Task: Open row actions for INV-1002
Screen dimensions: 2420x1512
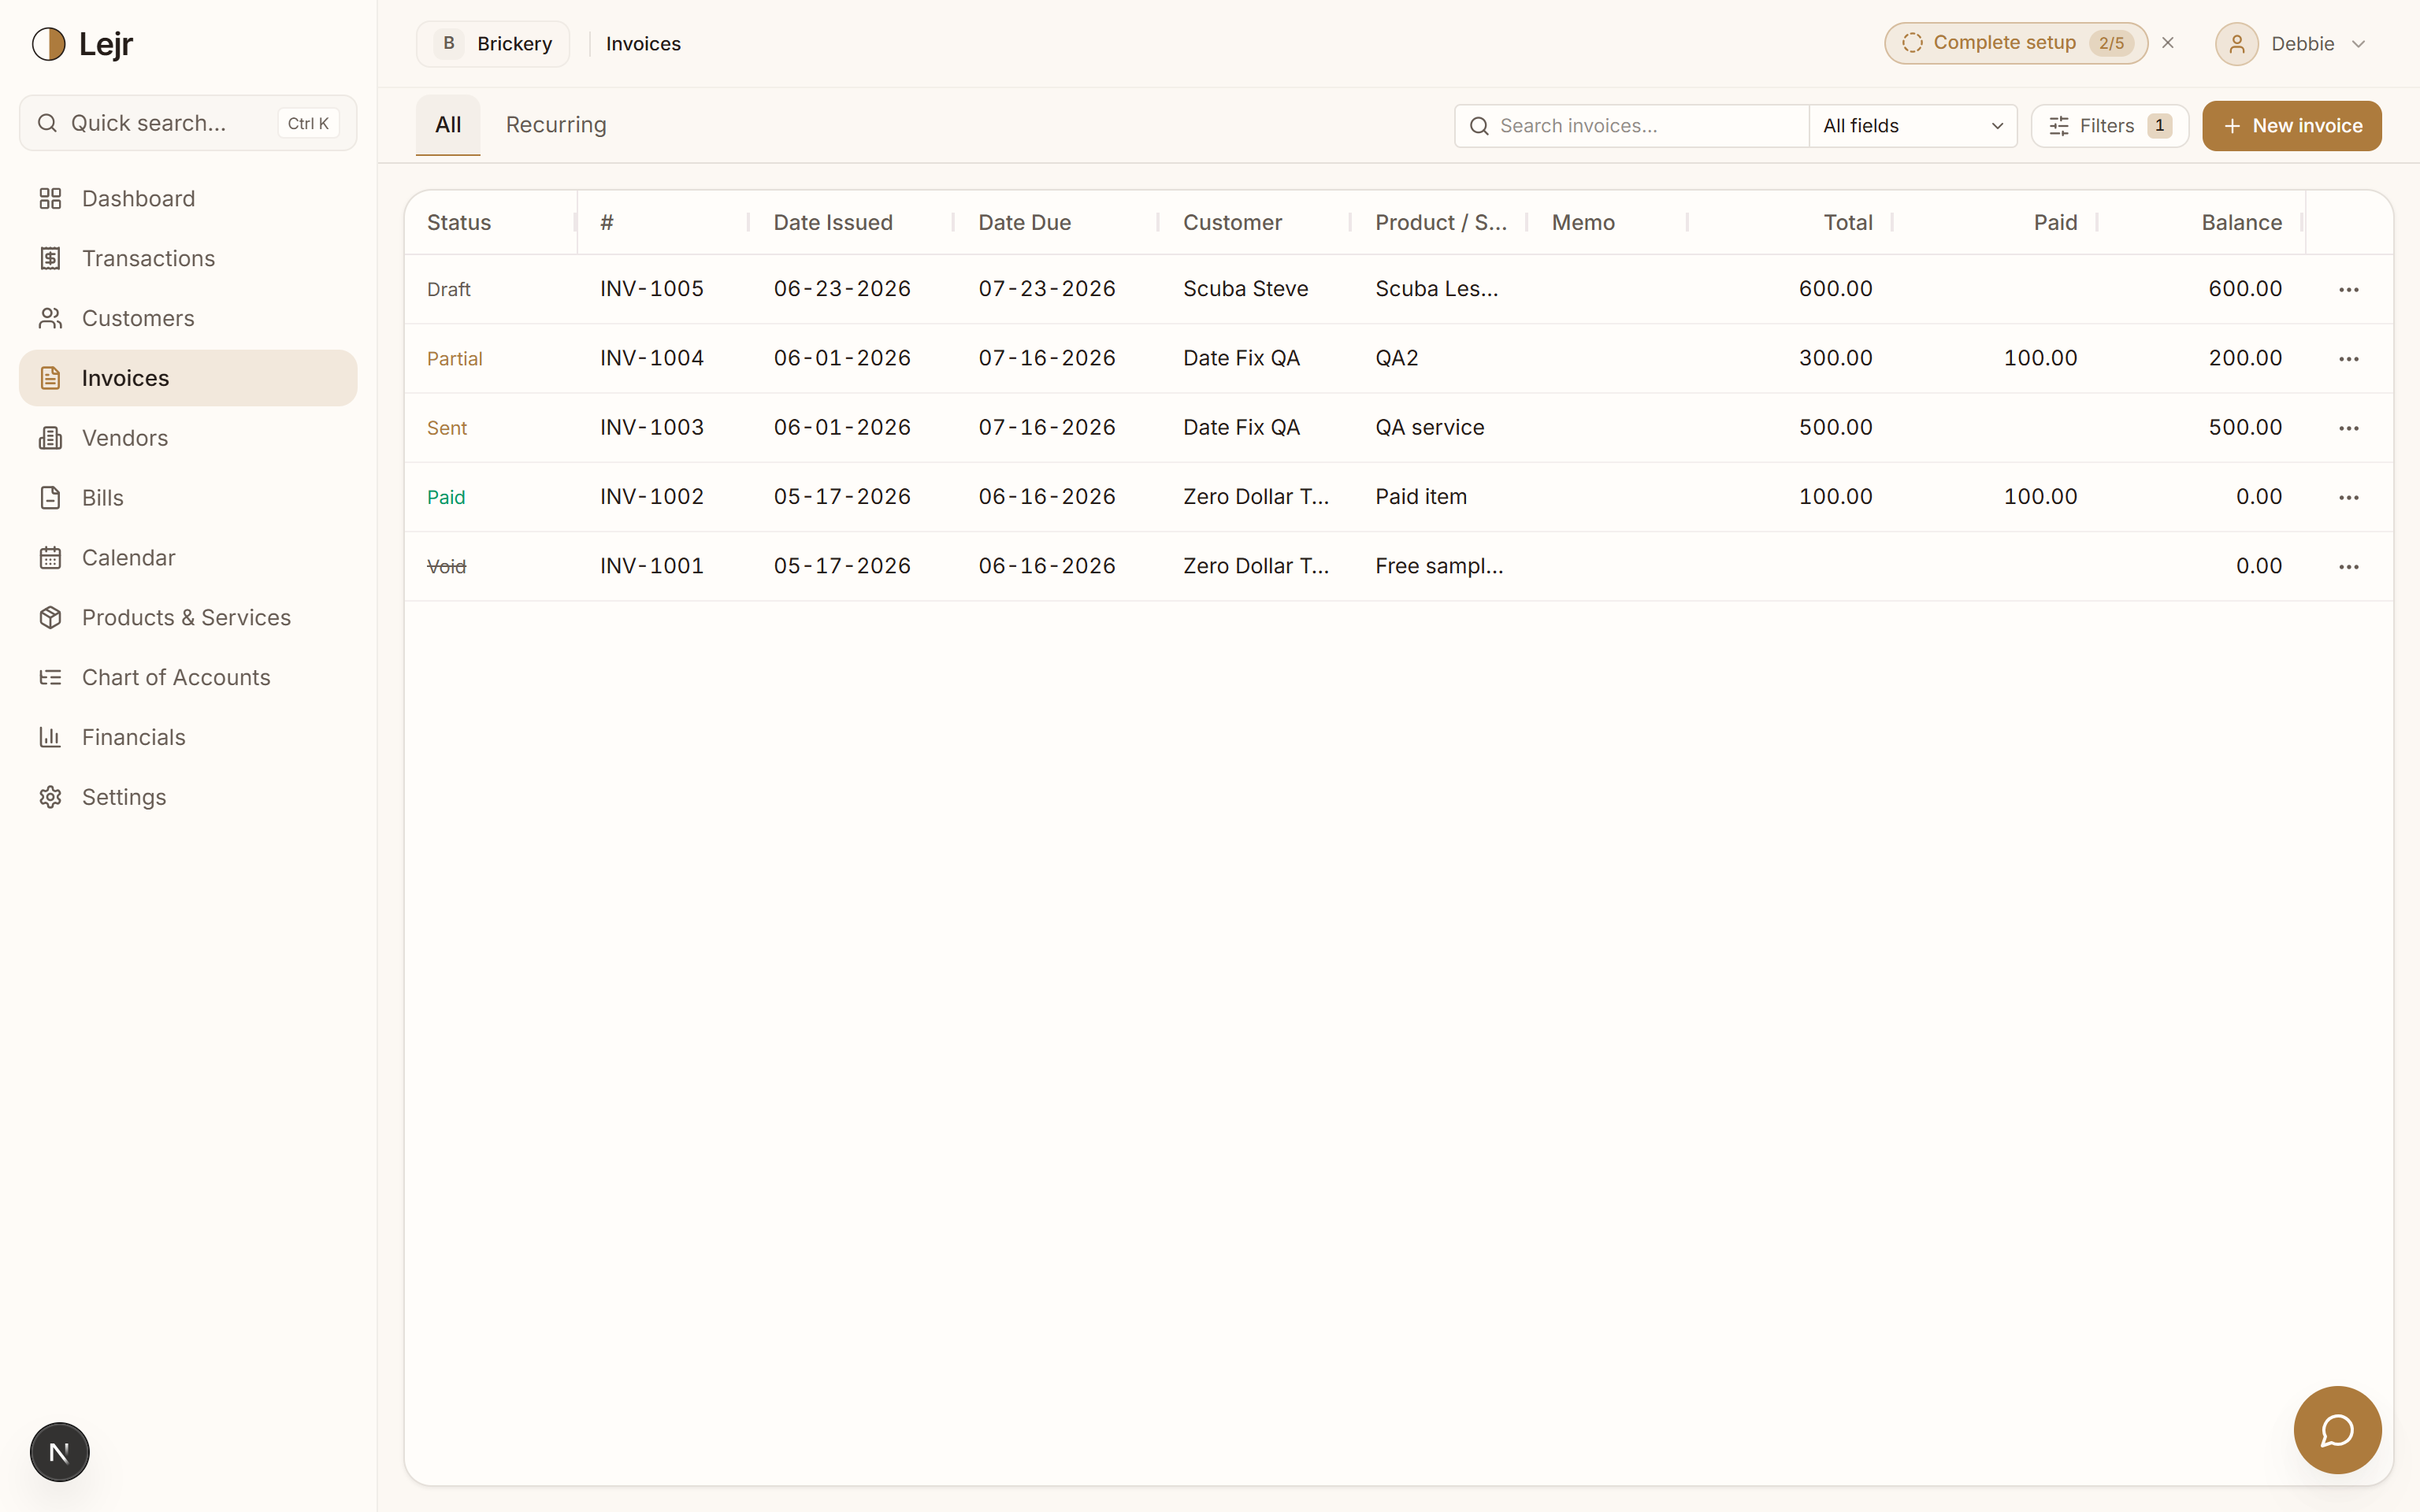Action: click(2349, 497)
